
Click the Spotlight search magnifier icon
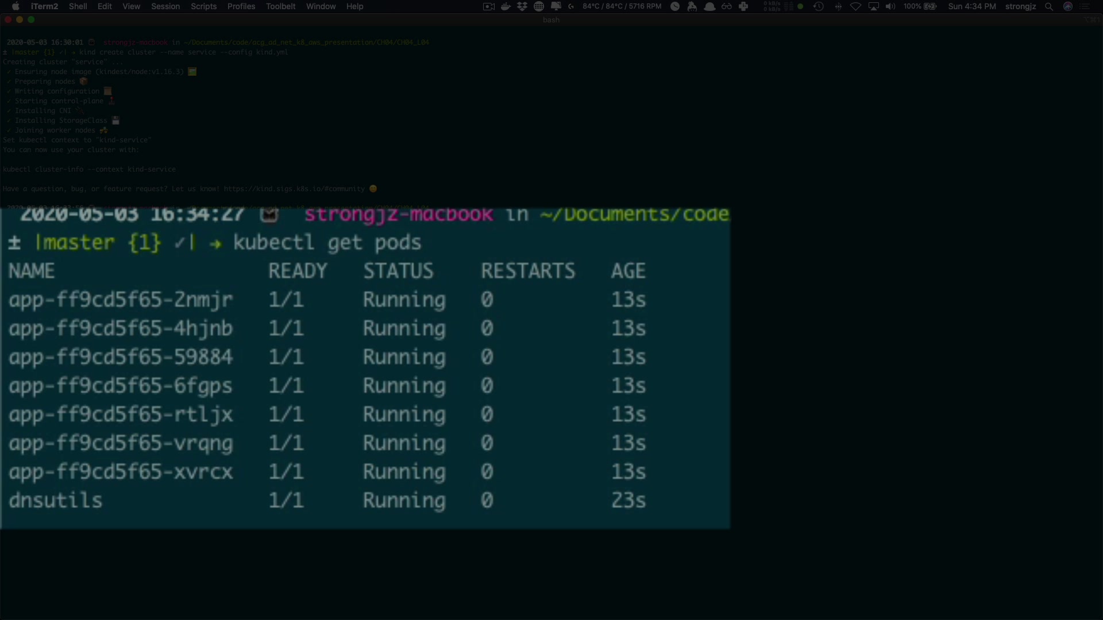[x=1049, y=6]
